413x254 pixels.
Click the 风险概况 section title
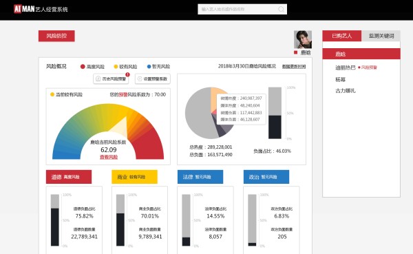(56, 66)
